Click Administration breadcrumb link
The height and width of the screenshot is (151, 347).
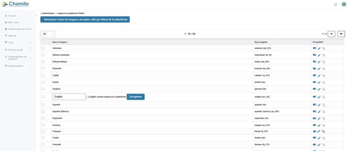[48, 14]
